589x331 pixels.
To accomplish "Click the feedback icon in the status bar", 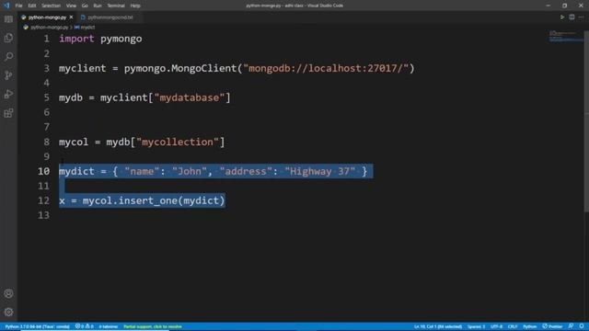I will [571, 326].
